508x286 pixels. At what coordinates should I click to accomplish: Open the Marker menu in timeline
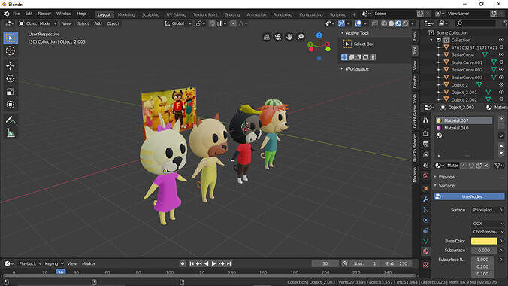tap(89, 263)
